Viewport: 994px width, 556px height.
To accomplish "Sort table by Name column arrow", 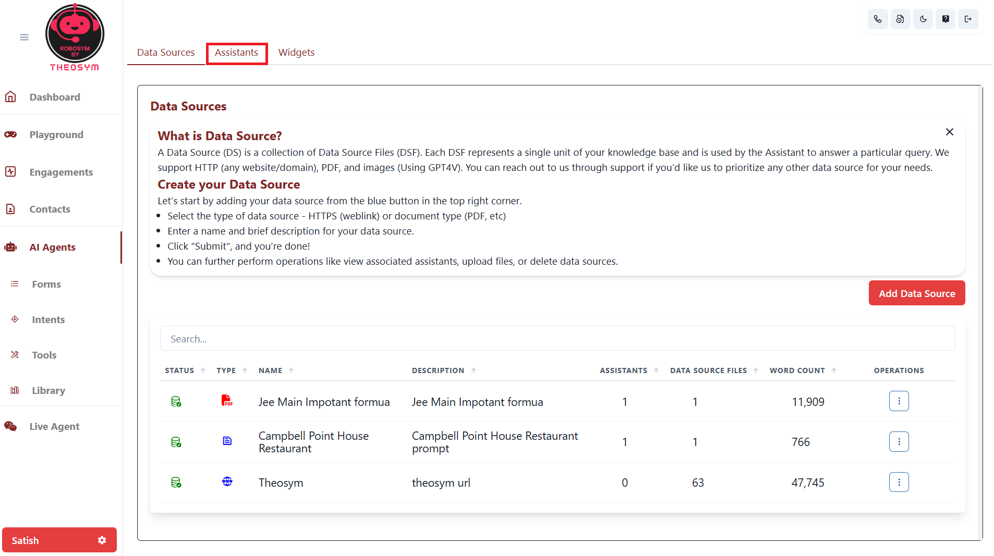I will click(292, 370).
